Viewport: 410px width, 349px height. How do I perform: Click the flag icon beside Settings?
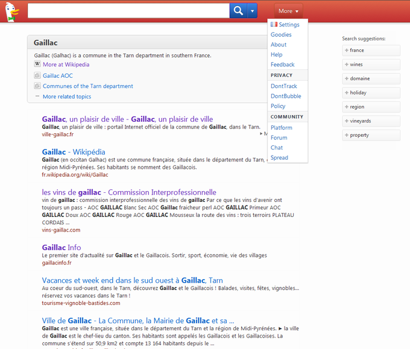coord(274,24)
